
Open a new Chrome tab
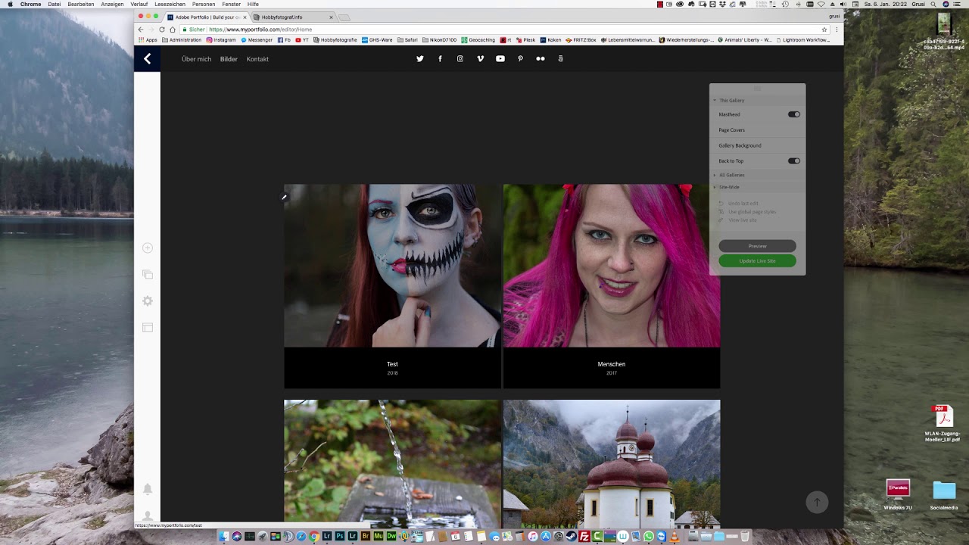[x=344, y=17]
